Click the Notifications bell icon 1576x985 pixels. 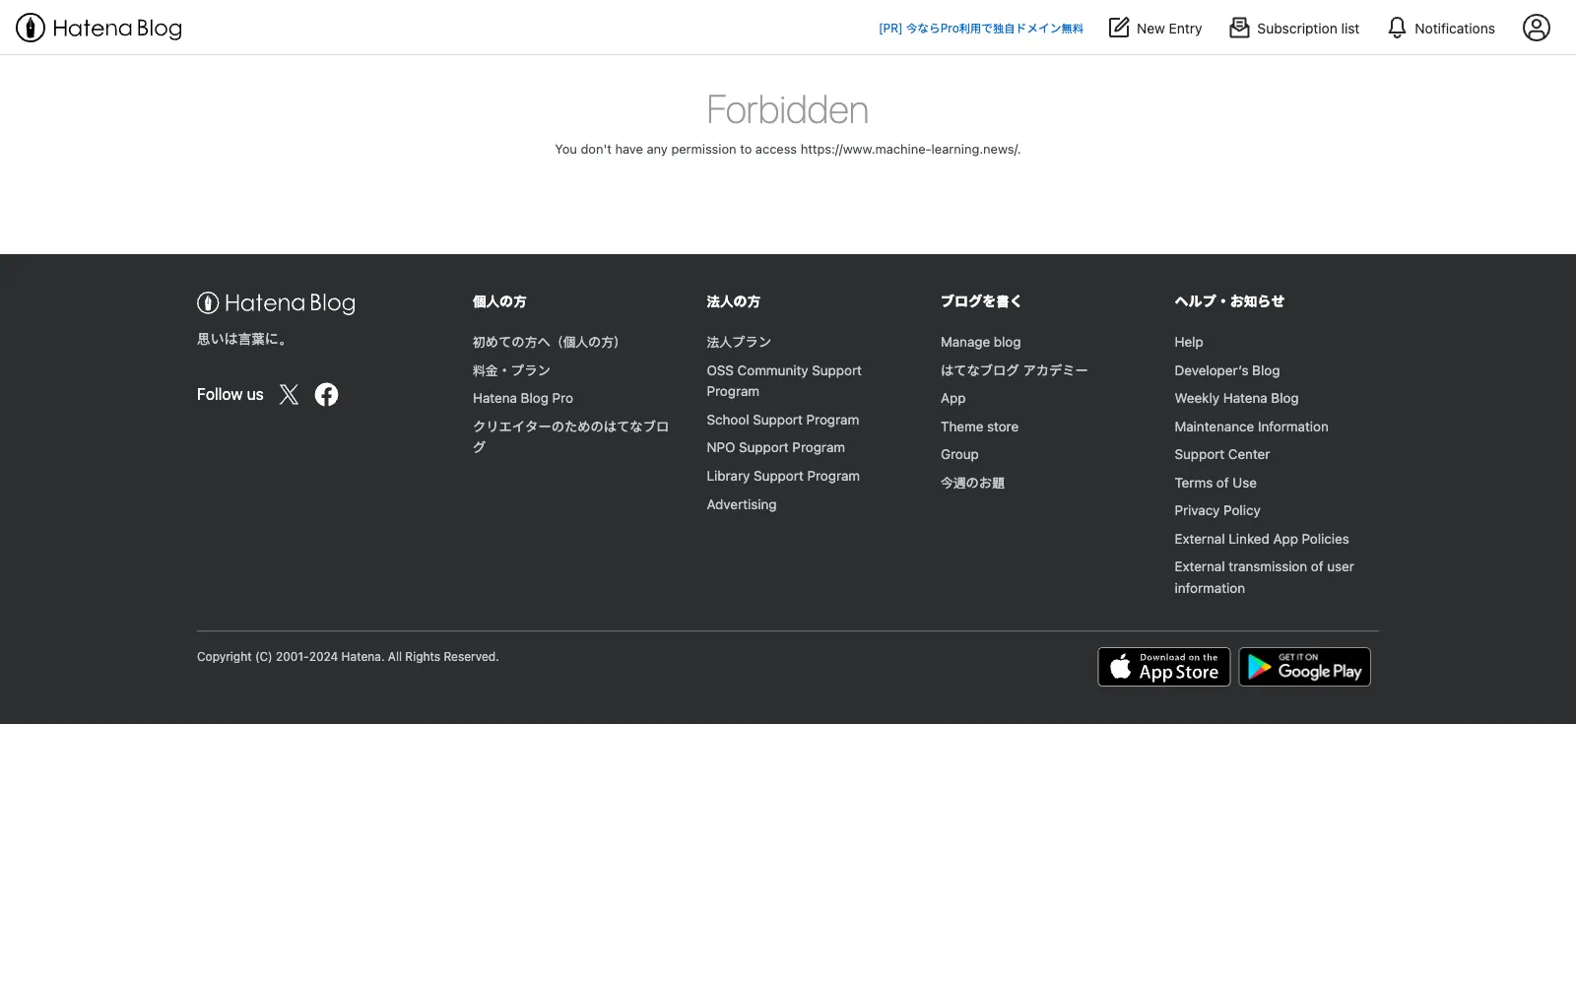[1397, 28]
